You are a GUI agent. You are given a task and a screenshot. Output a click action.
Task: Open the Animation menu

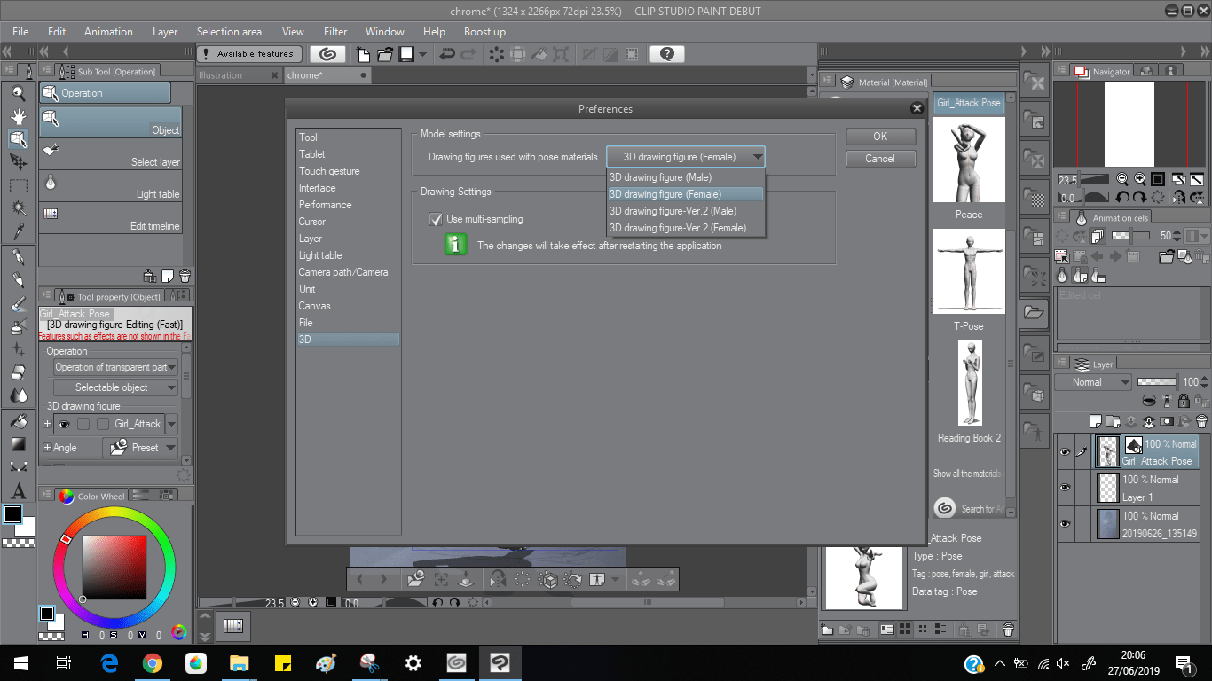point(108,32)
